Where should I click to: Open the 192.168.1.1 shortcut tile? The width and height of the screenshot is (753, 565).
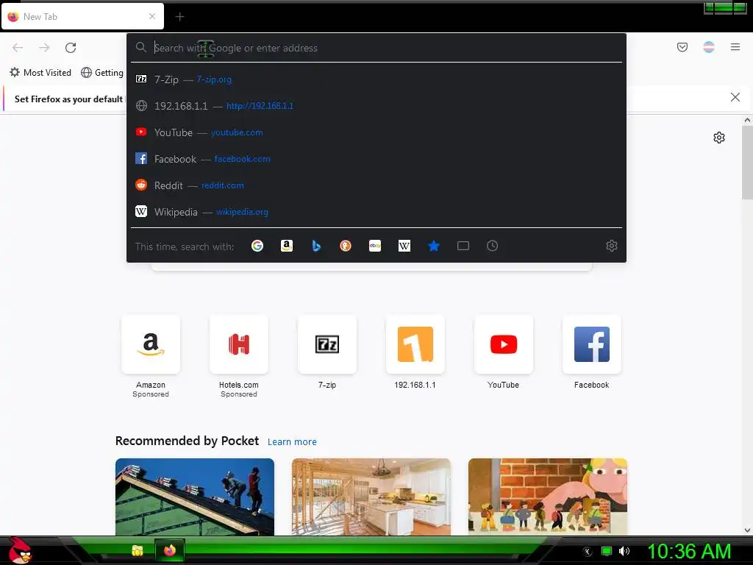coord(415,344)
